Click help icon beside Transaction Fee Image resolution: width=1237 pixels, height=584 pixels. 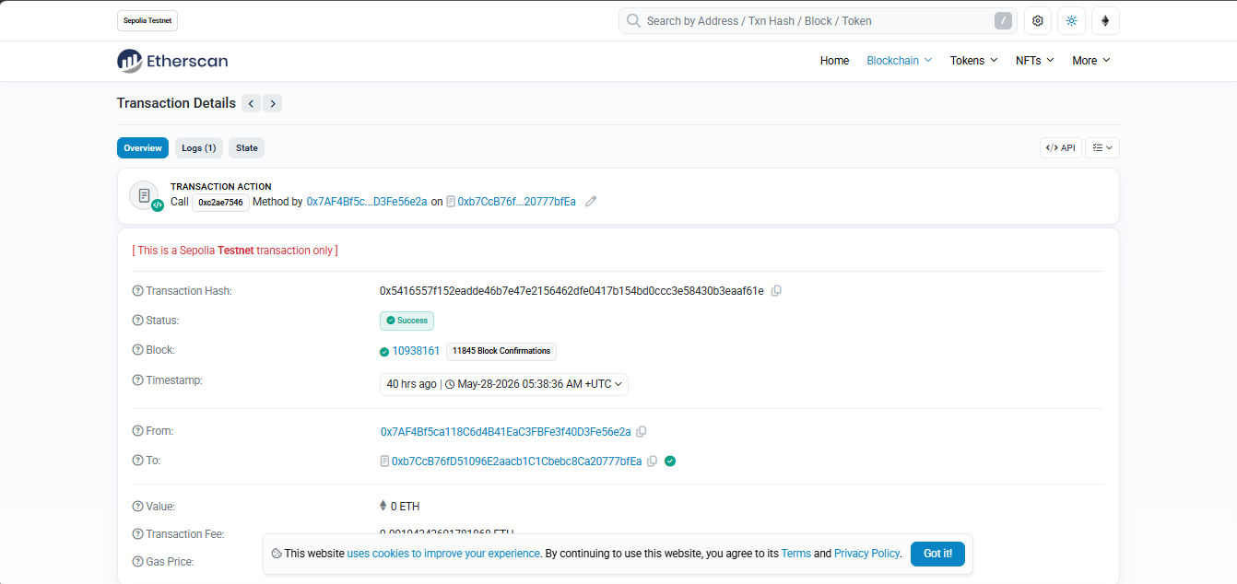point(138,534)
